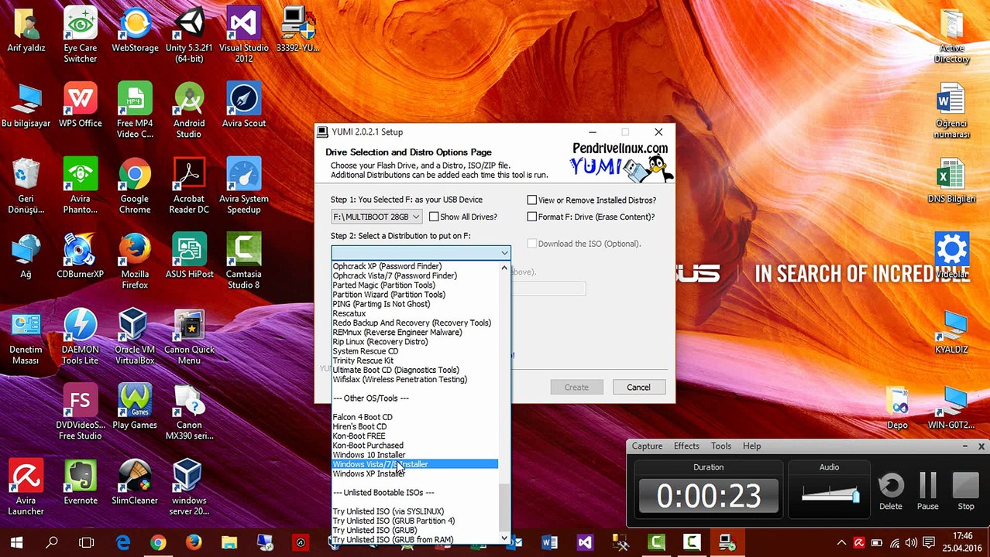Stop the Camtasia recording

tap(966, 492)
